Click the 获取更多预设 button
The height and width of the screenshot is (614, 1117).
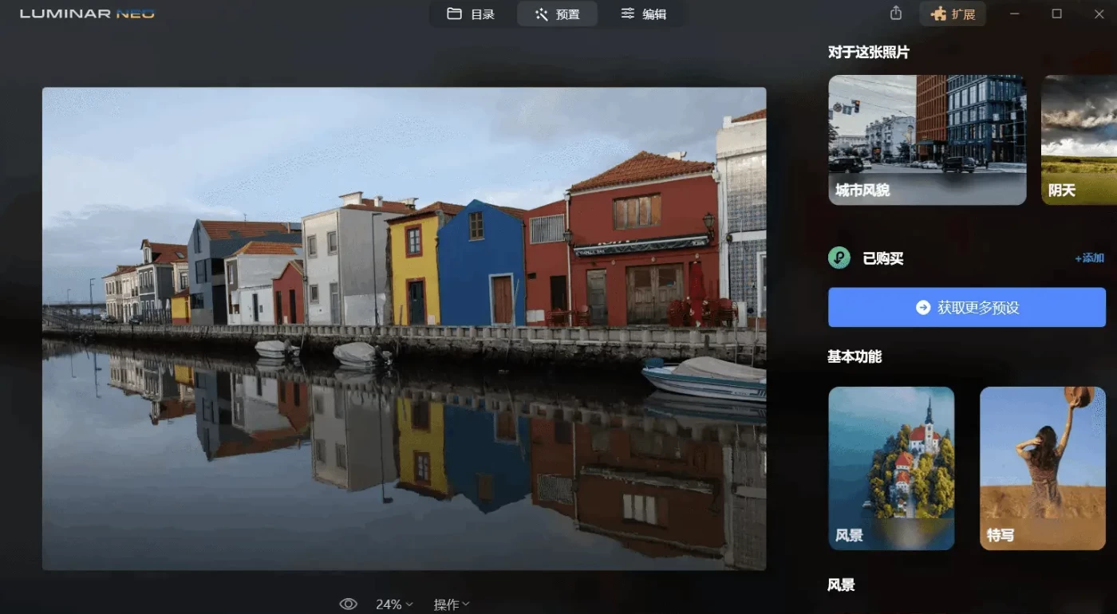(x=966, y=306)
